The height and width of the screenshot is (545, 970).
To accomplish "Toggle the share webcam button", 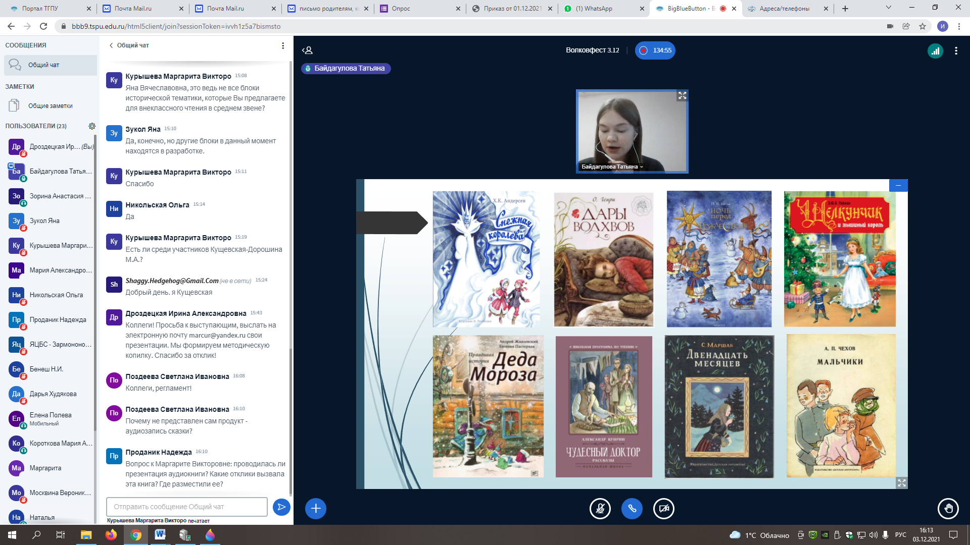I will pyautogui.click(x=664, y=508).
